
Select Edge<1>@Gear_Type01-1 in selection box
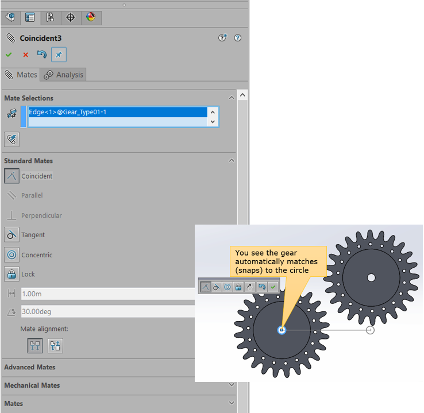tap(118, 112)
